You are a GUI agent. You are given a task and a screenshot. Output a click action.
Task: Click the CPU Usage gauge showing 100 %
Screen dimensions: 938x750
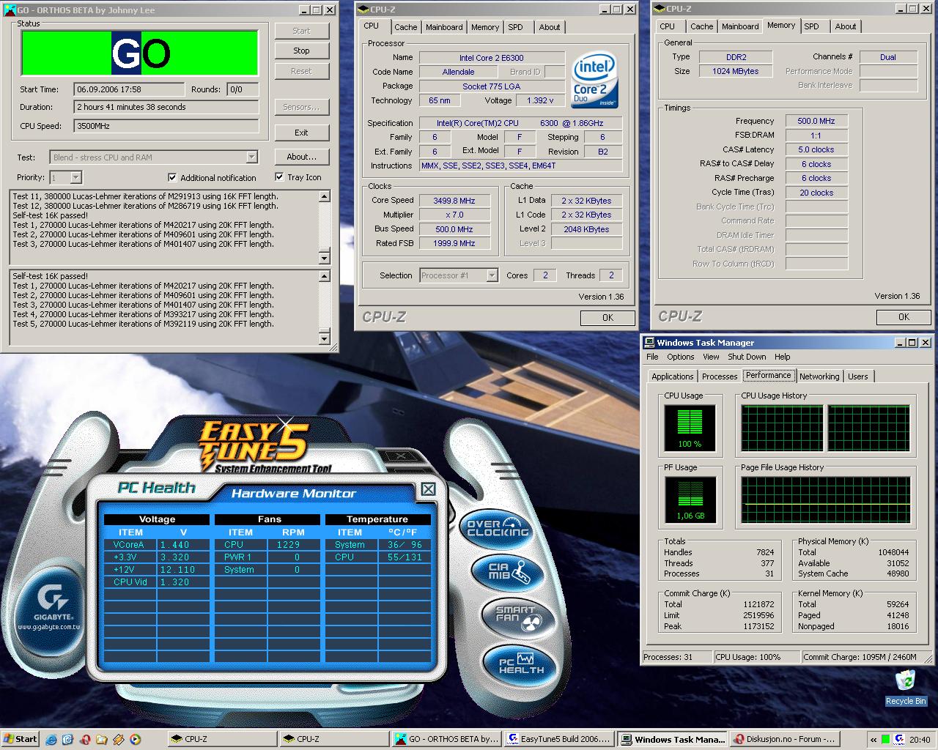[x=690, y=428]
